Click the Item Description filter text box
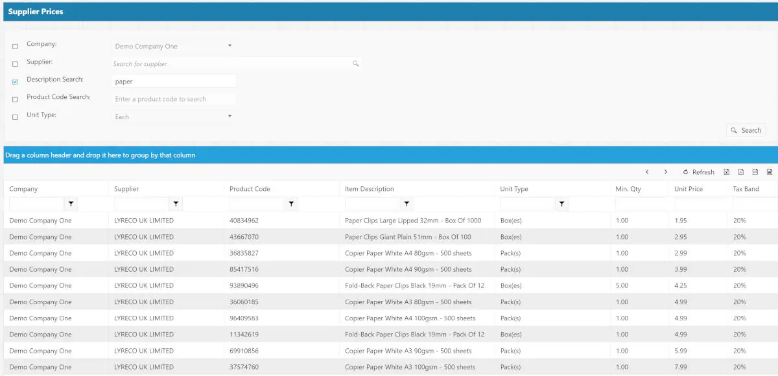 372,204
